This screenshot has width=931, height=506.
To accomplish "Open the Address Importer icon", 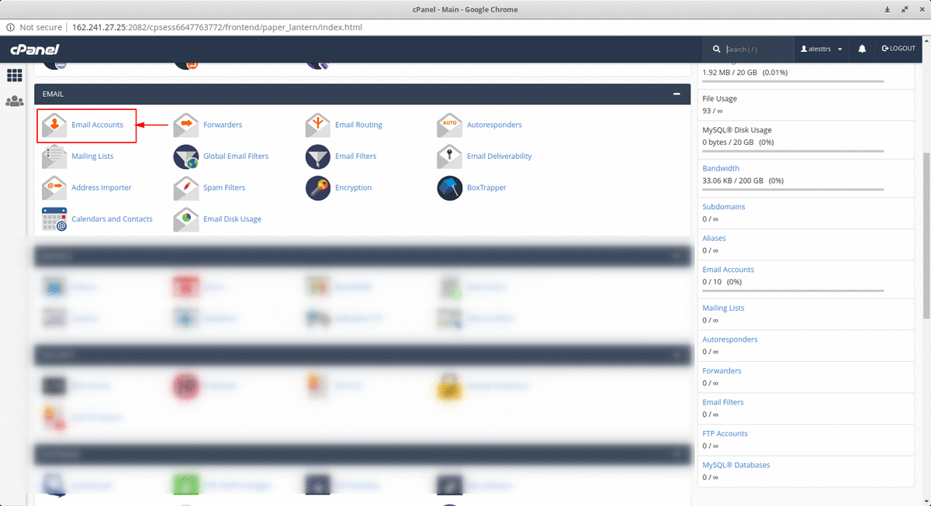I will [x=54, y=188].
